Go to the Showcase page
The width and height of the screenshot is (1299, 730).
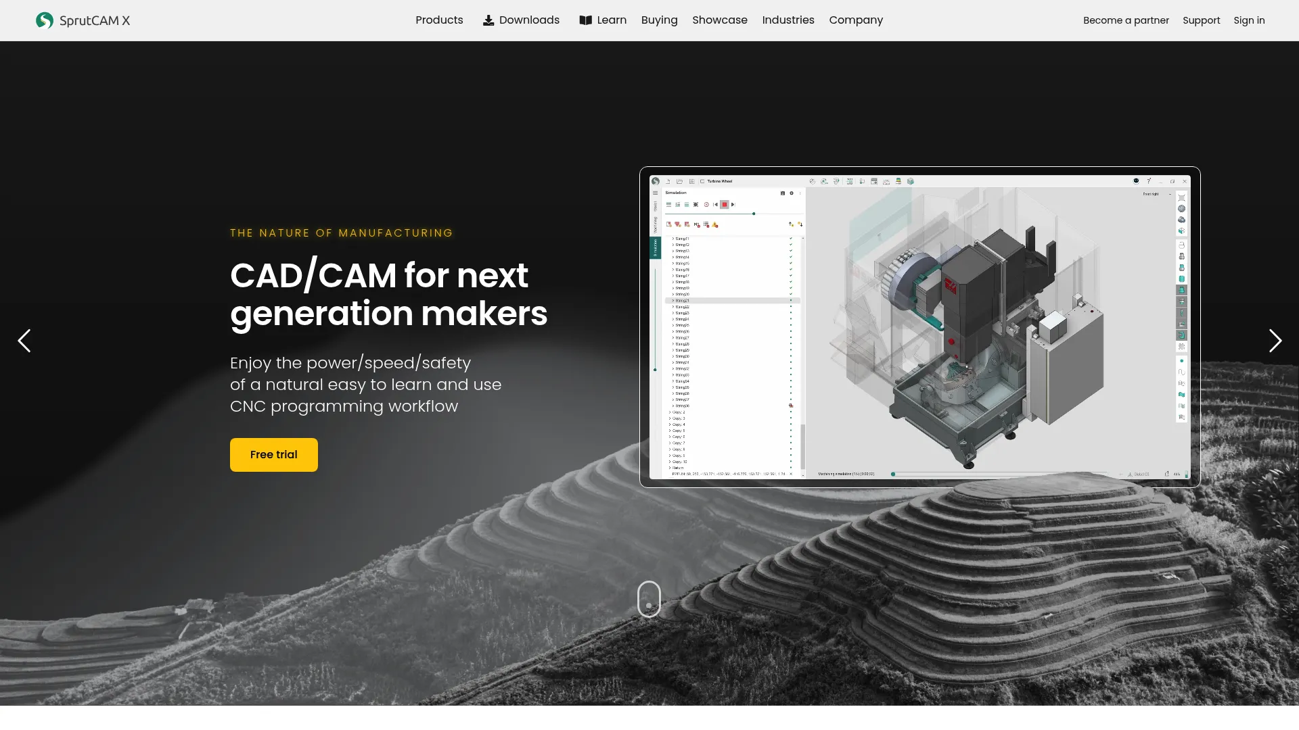click(x=720, y=20)
